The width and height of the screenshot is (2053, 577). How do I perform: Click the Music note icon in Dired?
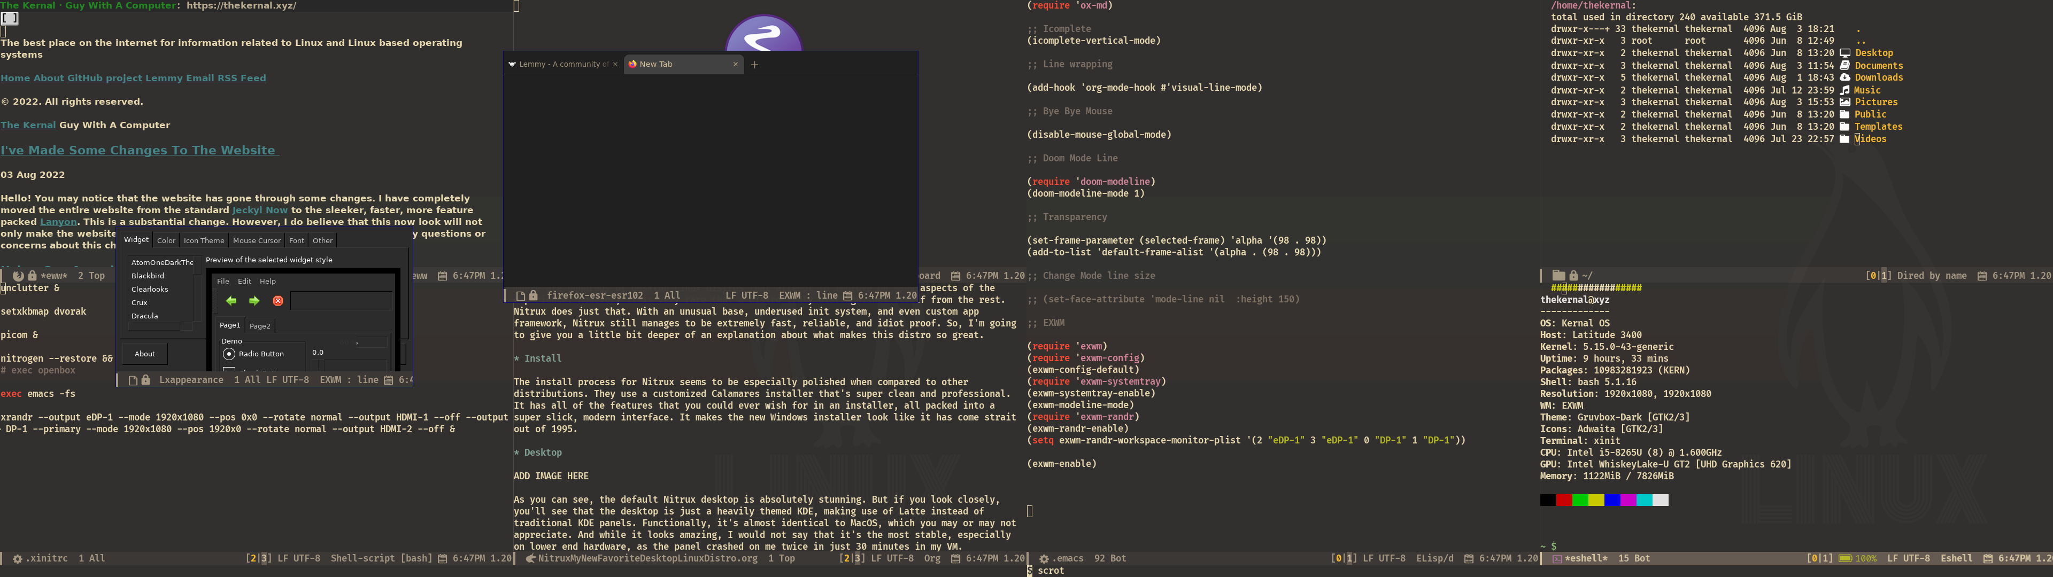click(x=1845, y=90)
